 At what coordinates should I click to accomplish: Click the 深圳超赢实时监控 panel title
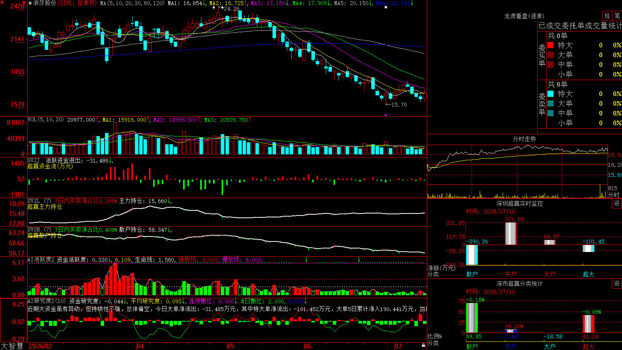520,203
